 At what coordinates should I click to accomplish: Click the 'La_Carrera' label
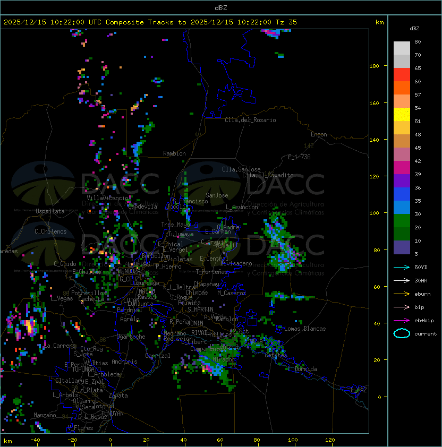point(60,346)
